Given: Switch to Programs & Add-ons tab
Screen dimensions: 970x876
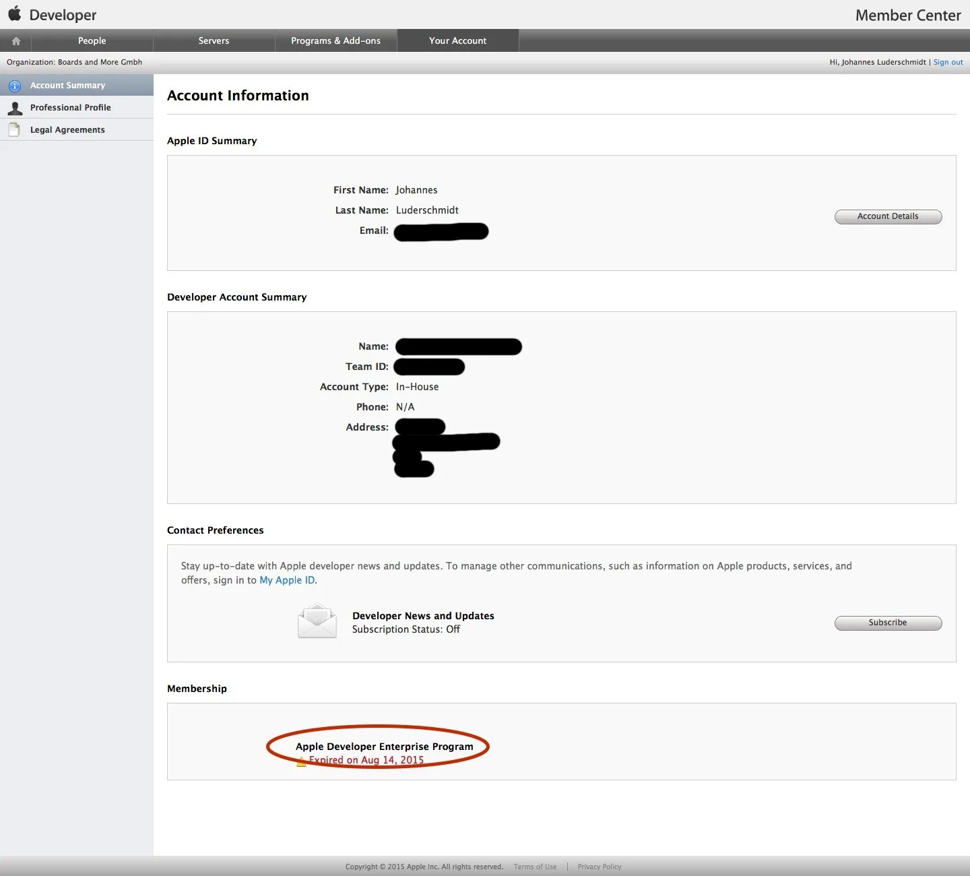Looking at the screenshot, I should 335,40.
